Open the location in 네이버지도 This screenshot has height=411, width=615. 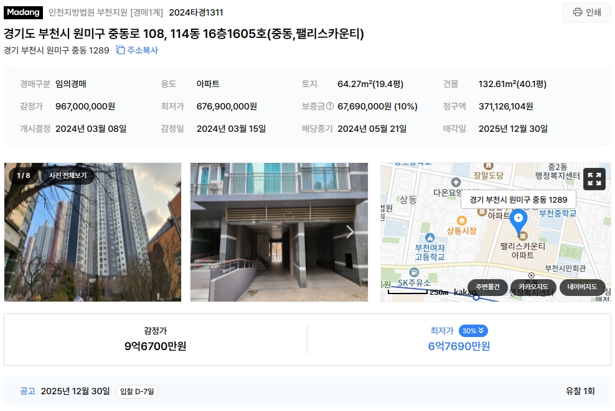click(582, 287)
